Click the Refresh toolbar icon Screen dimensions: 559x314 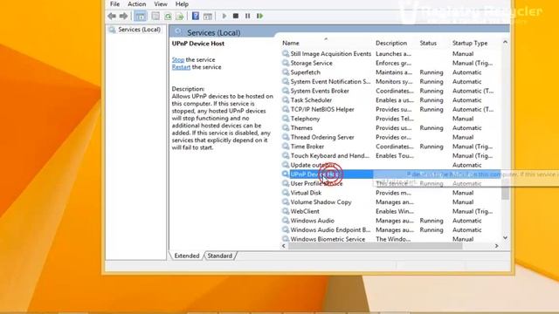[x=168, y=16]
